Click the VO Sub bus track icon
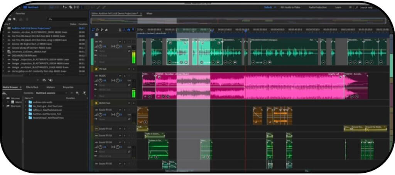Viewport: 395px width, 175px height. pyautogui.click(x=96, y=69)
